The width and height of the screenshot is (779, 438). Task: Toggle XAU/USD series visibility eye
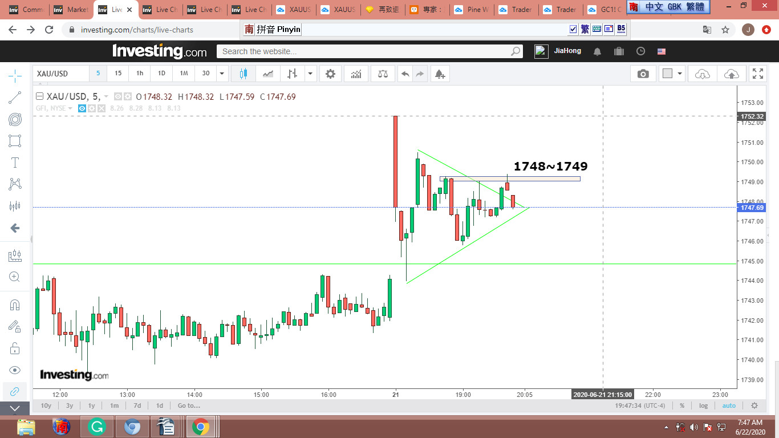(118, 96)
